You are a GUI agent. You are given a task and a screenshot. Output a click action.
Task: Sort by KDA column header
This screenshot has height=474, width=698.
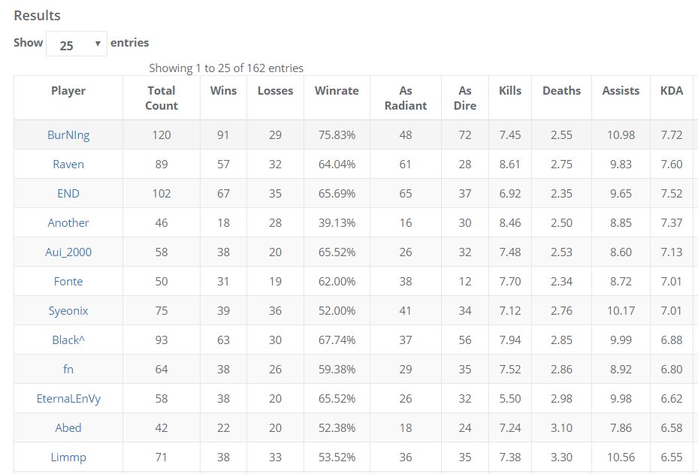(x=672, y=91)
